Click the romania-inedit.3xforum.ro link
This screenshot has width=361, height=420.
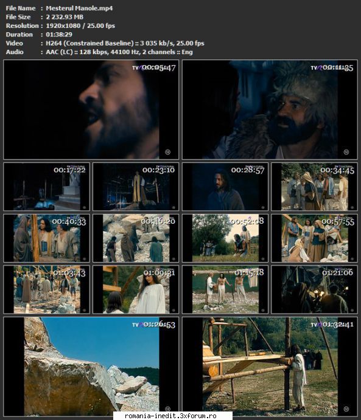coord(170,416)
